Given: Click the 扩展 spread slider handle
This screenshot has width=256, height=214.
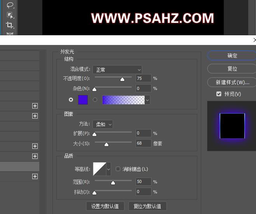Looking at the screenshot, I should 94,134.
